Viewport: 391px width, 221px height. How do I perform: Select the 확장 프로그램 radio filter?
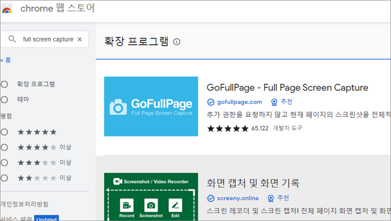pyautogui.click(x=4, y=84)
